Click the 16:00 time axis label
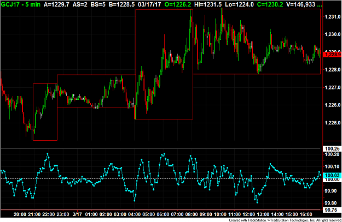This screenshot has width=342, height=222. 306,214
